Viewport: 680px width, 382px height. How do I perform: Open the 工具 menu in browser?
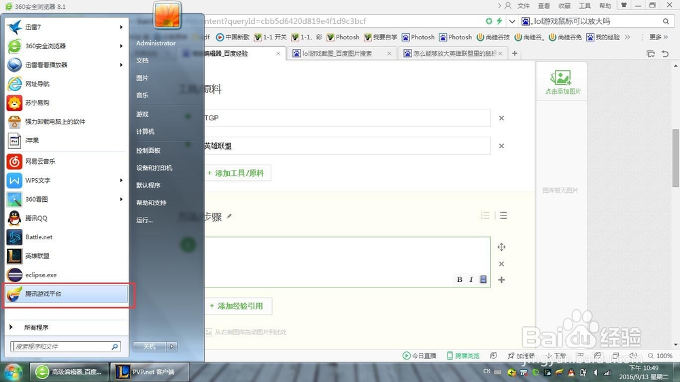585,5
